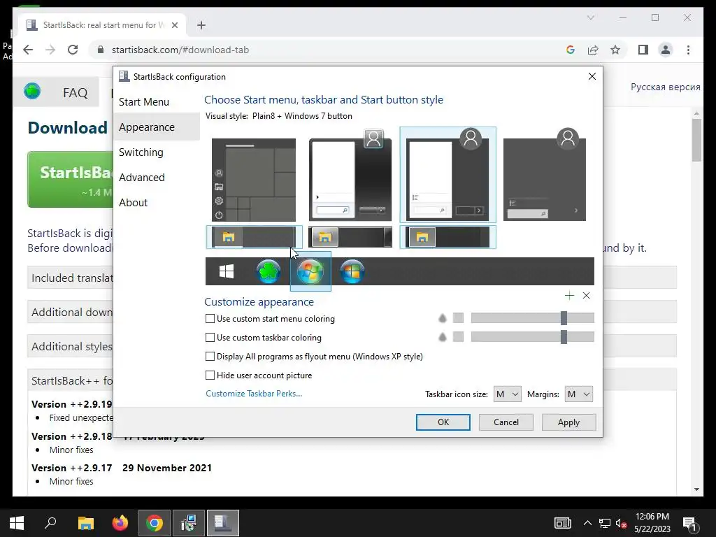Select the all-dark start menu style thumbnail
The image size is (716, 537).
point(544,176)
